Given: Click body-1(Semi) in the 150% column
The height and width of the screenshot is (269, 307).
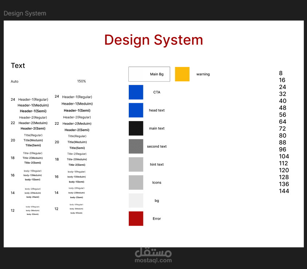Looking at the screenshot, I should pyautogui.click(x=76, y=182).
